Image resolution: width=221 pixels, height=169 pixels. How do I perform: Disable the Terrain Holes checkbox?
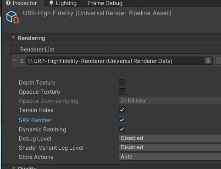tap(122, 110)
